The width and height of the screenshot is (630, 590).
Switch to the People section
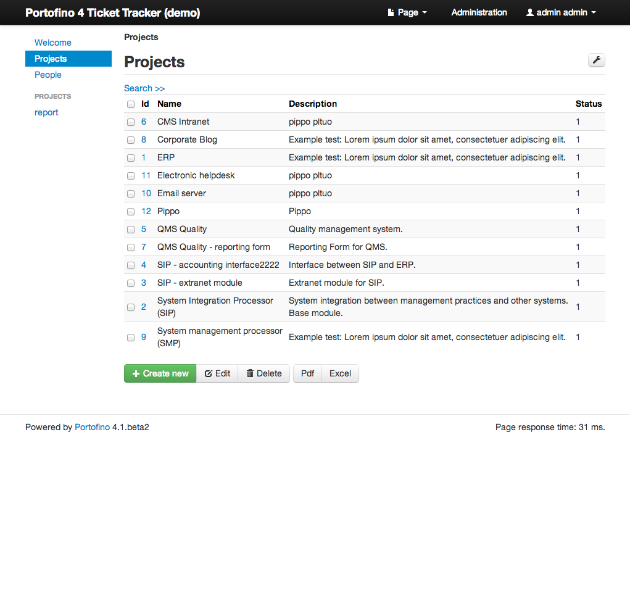[48, 74]
